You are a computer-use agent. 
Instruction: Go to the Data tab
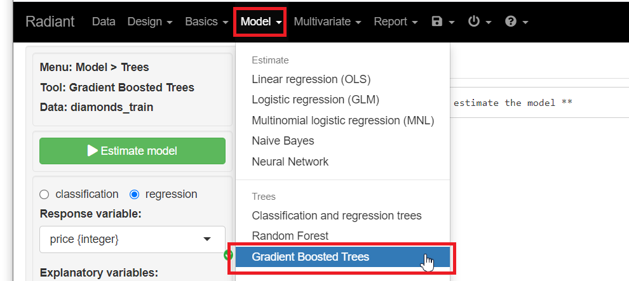[x=104, y=22]
